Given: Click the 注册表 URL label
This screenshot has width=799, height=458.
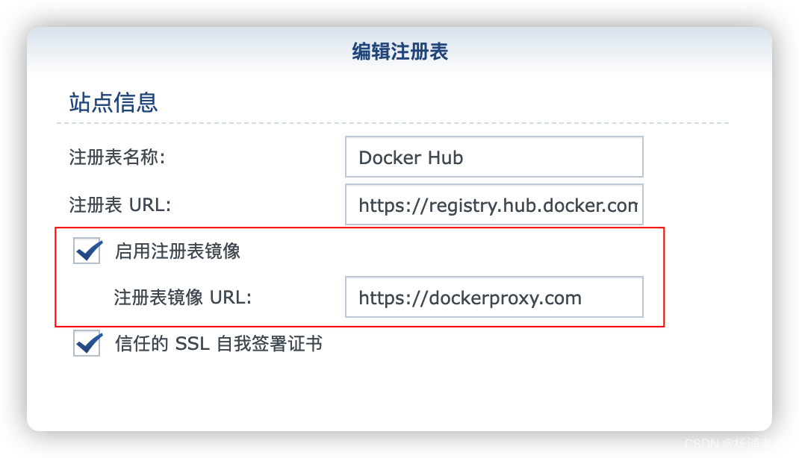Looking at the screenshot, I should [x=111, y=205].
